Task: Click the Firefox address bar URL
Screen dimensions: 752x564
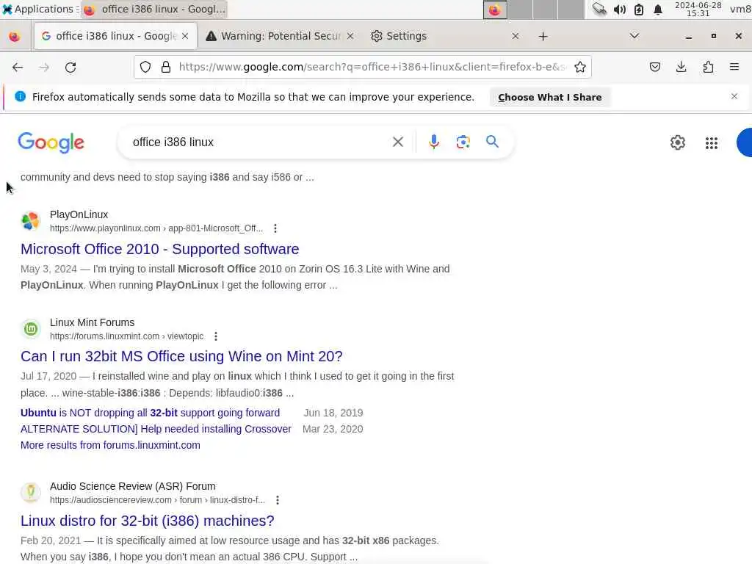Action: (x=372, y=67)
